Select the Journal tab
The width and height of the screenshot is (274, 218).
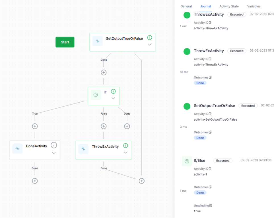[205, 6]
